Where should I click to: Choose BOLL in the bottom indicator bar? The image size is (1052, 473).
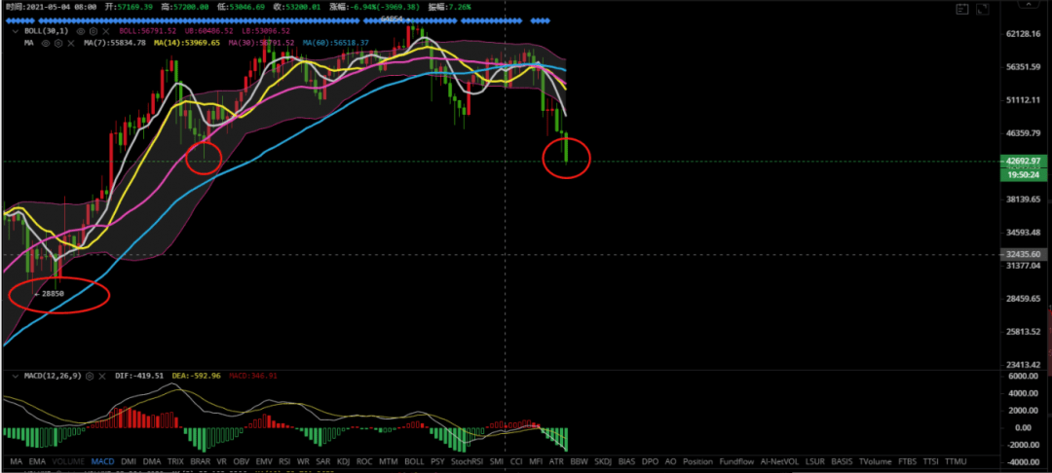tap(415, 461)
